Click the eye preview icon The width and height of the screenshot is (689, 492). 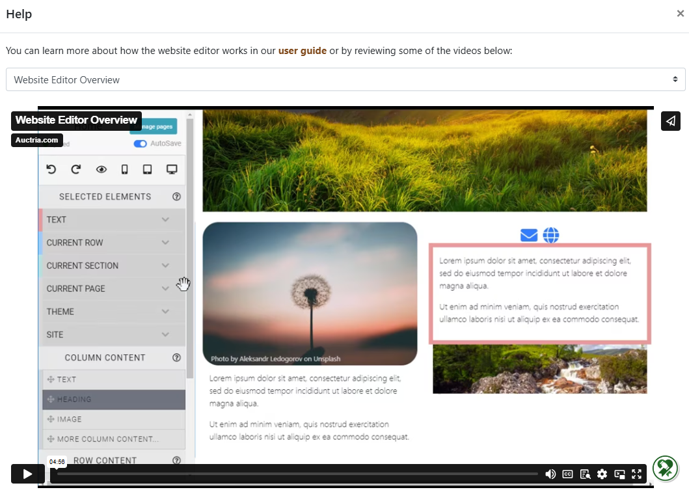101,169
